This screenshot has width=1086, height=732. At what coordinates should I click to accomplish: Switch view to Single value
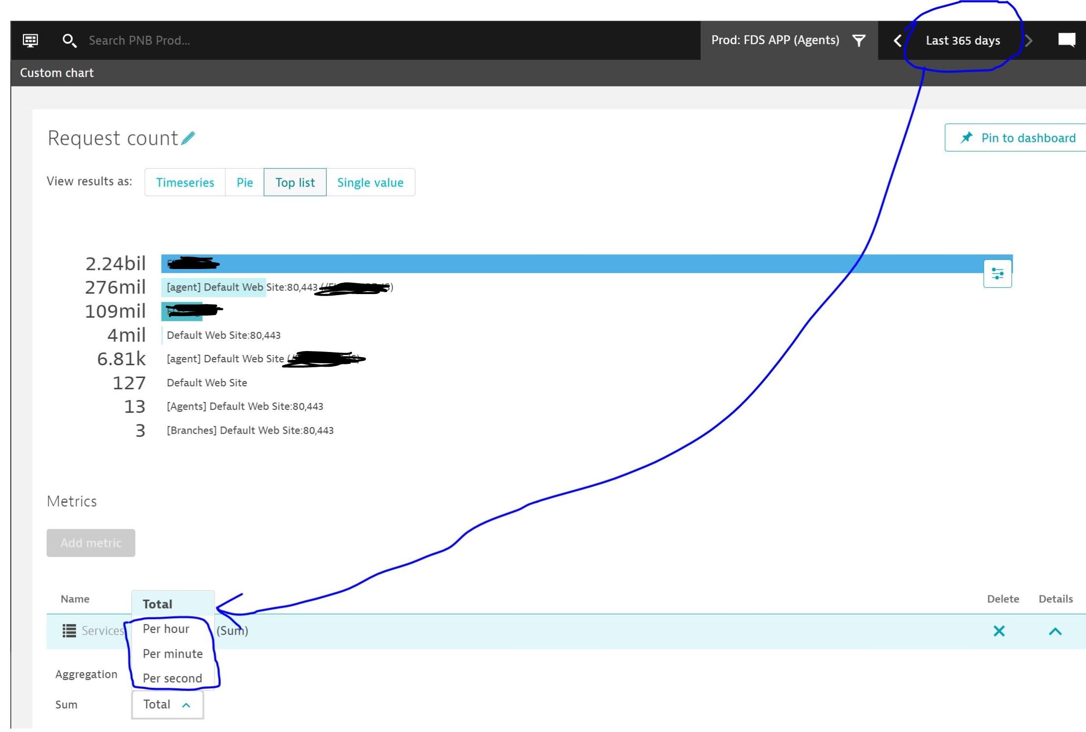[x=370, y=183]
